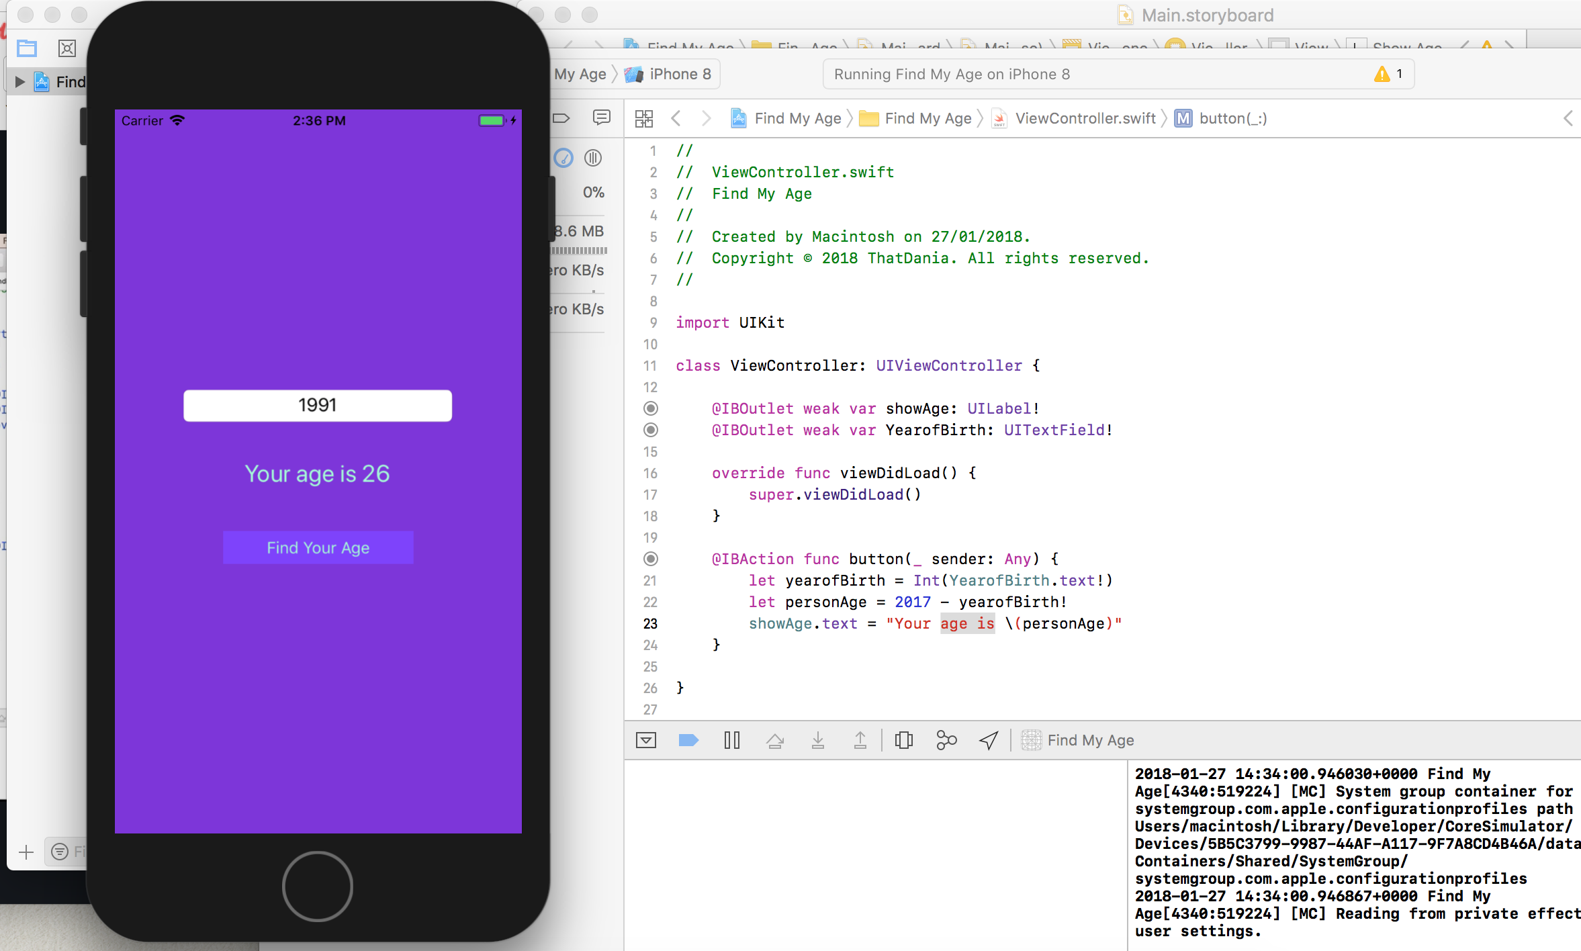Open Debug View Hierarchy
Viewport: 1581px width, 951px height.
click(x=904, y=740)
